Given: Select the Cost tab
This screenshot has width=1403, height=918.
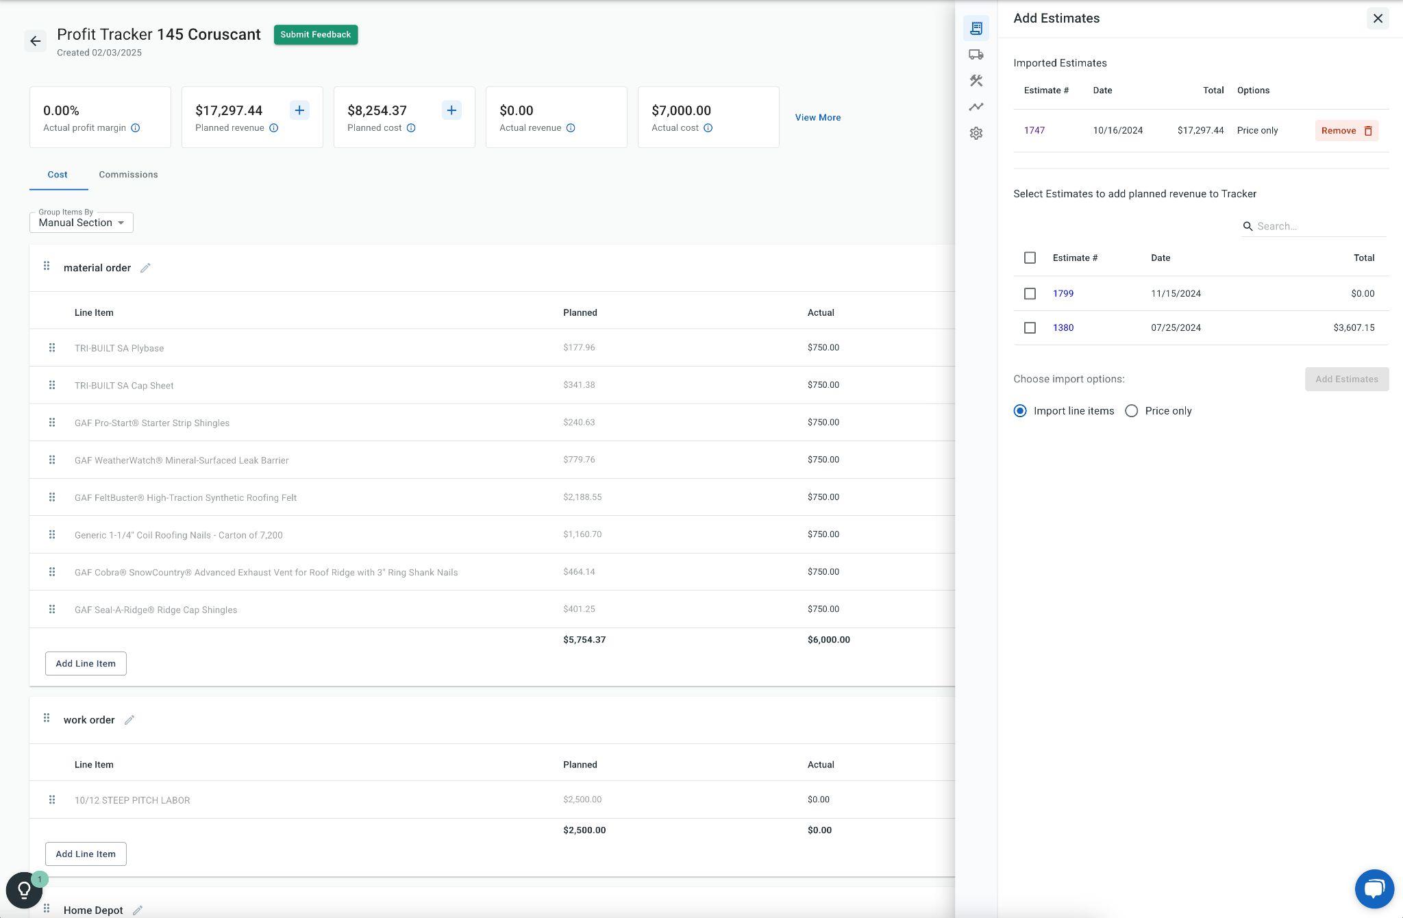Looking at the screenshot, I should point(58,175).
